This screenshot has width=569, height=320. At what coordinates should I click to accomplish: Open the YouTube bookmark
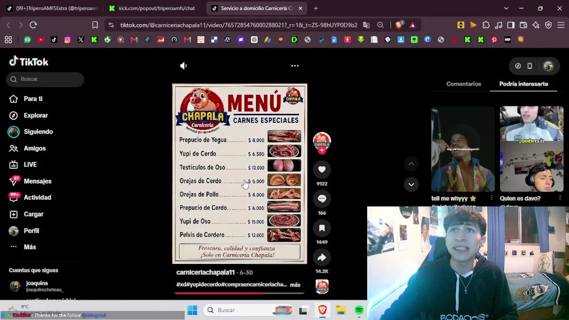41,40
